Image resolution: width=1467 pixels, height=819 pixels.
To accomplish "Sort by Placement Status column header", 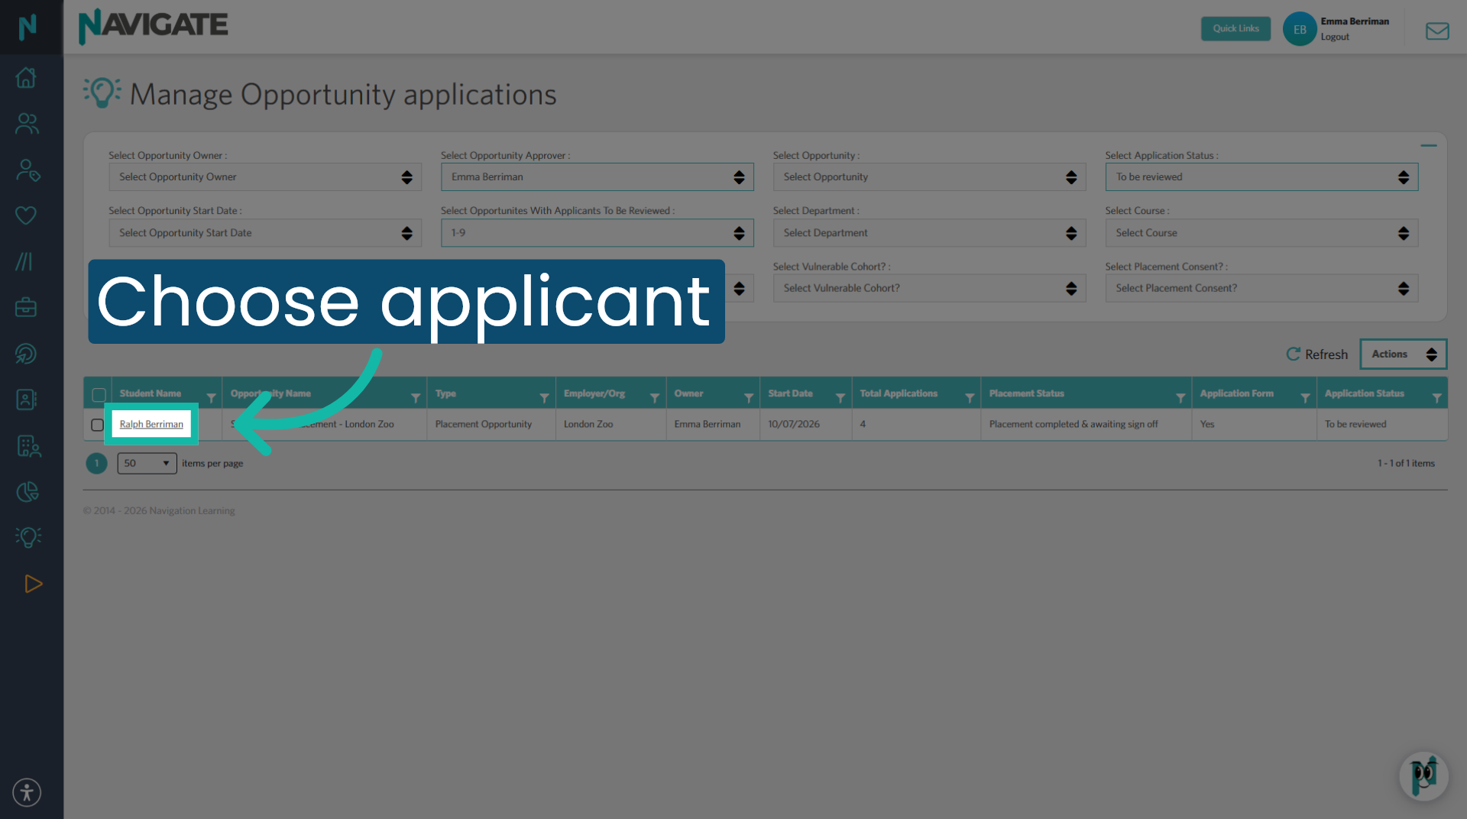I will (x=1026, y=393).
